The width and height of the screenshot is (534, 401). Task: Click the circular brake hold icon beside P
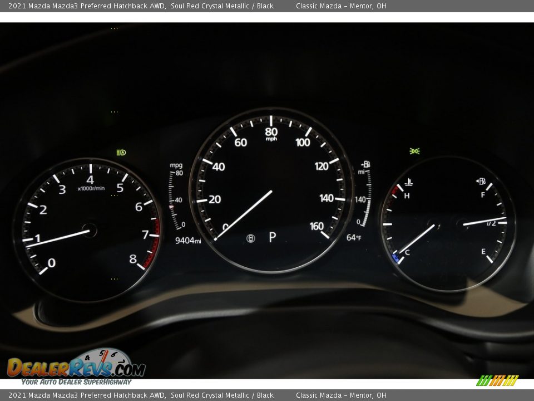pyautogui.click(x=251, y=238)
